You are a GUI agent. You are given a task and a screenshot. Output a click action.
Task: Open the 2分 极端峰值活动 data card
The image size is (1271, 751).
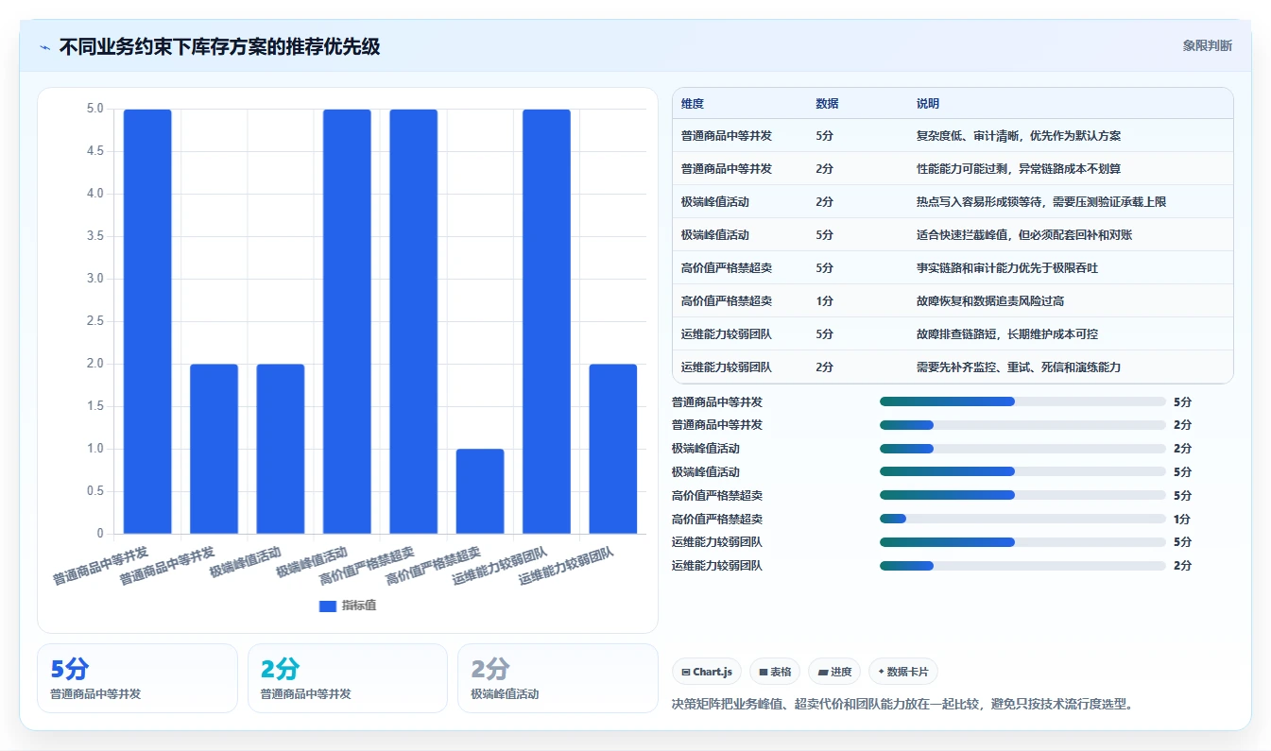point(558,678)
